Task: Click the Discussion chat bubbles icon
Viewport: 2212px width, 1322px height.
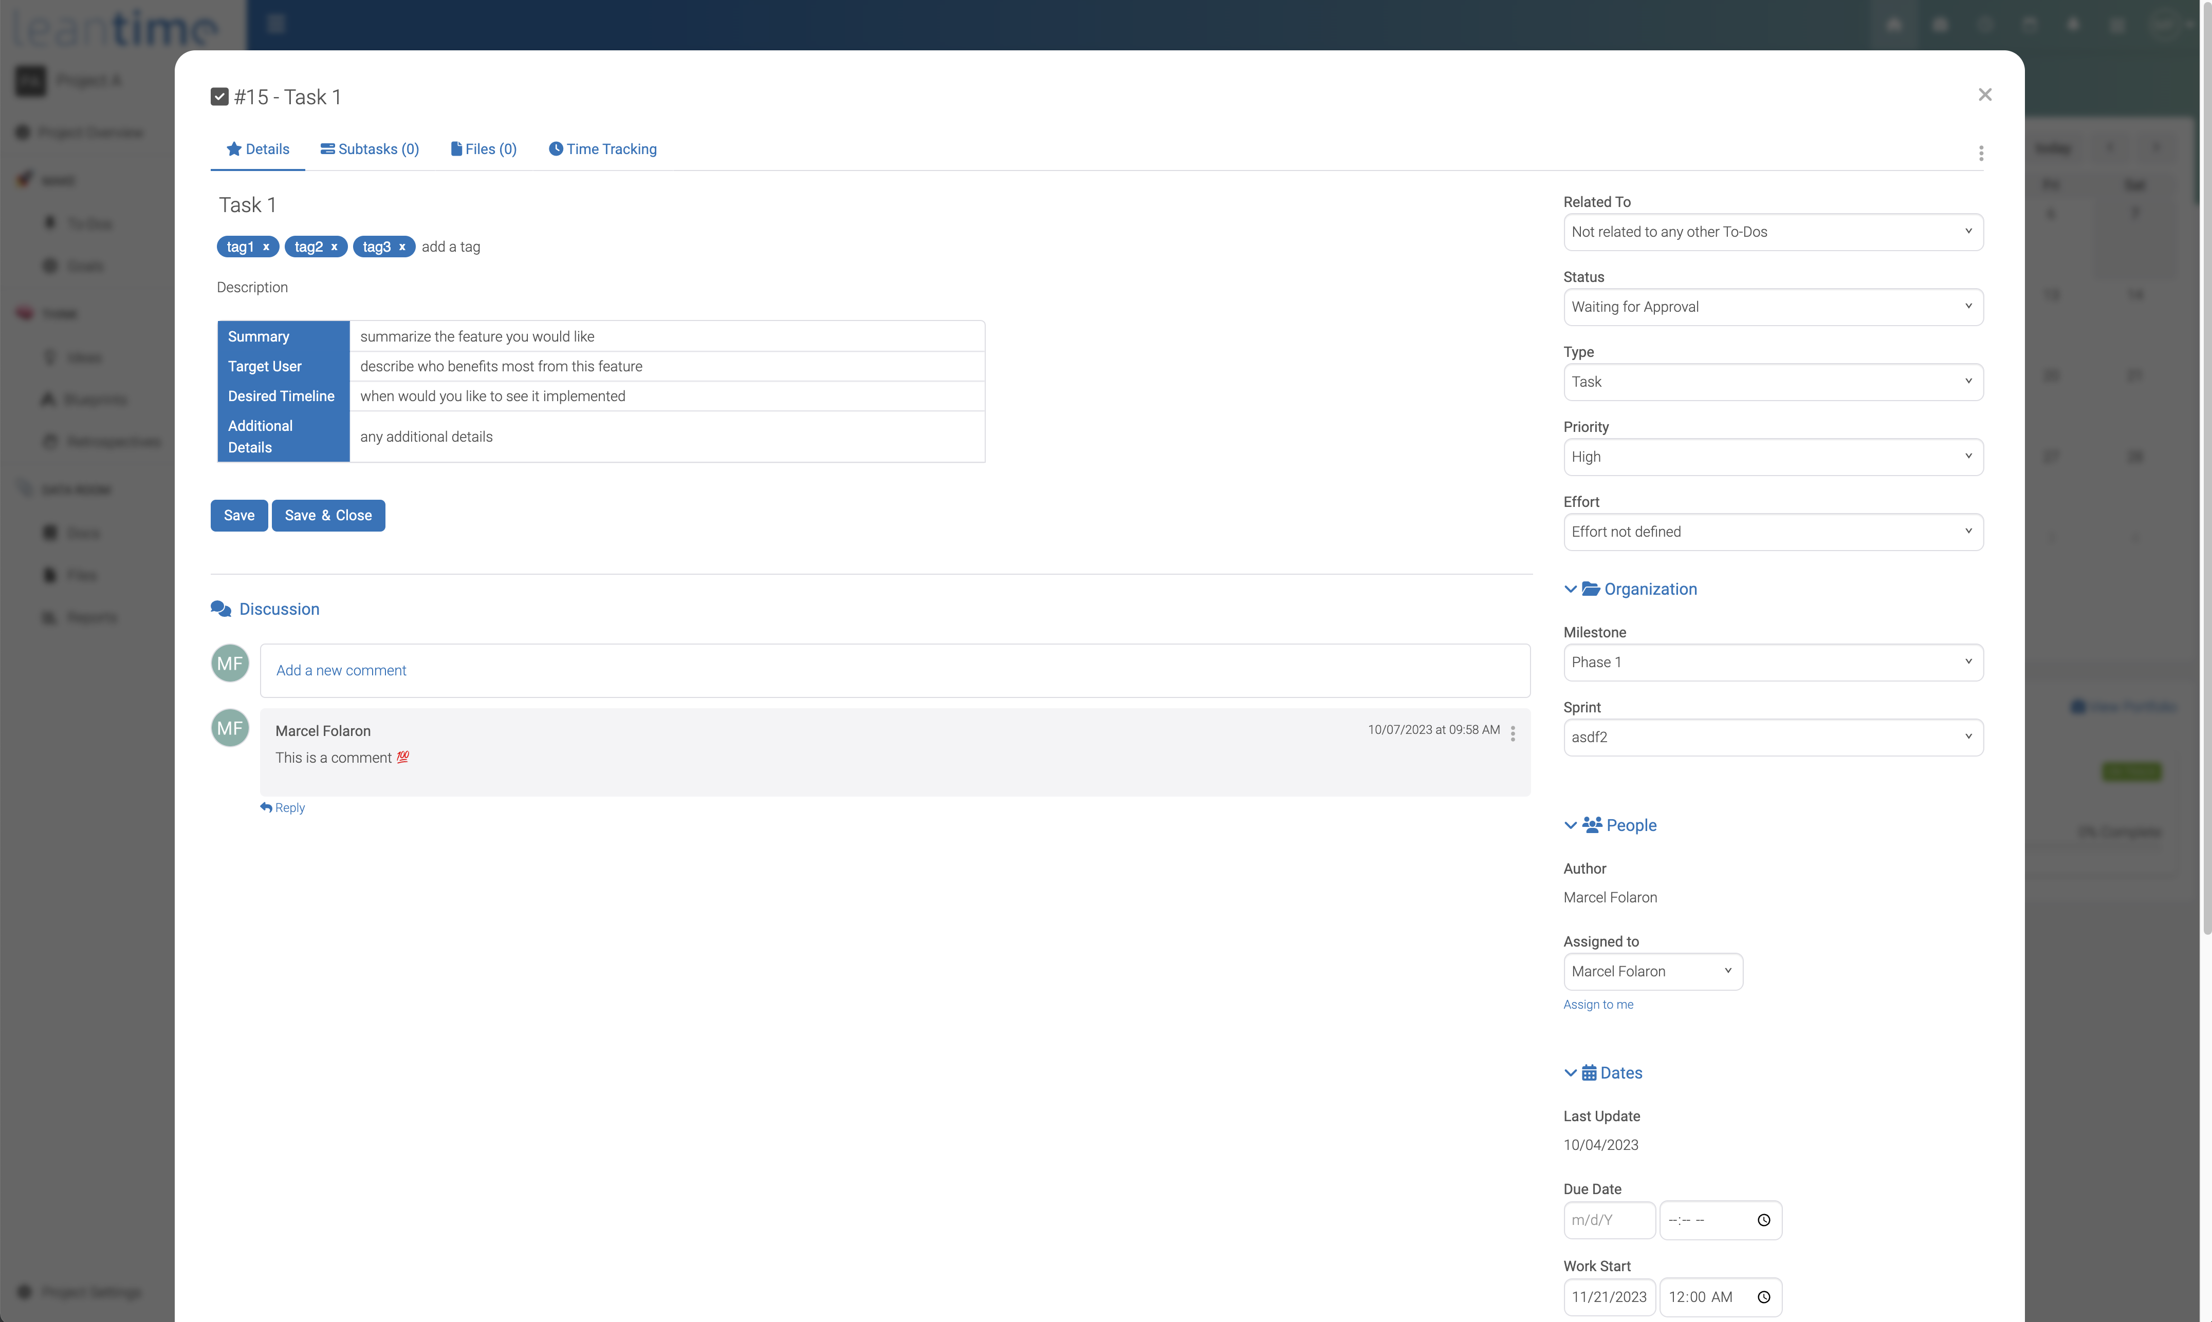Action: pos(221,609)
